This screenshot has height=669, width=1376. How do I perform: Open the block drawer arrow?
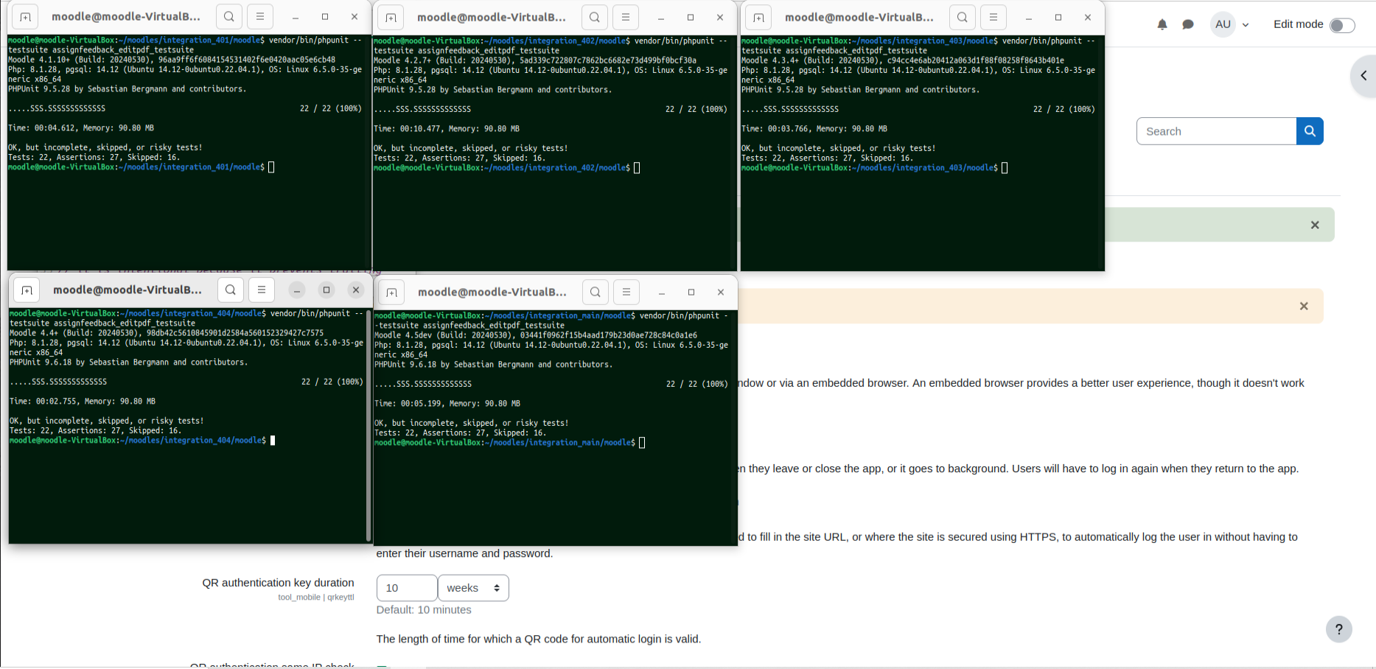tap(1363, 75)
